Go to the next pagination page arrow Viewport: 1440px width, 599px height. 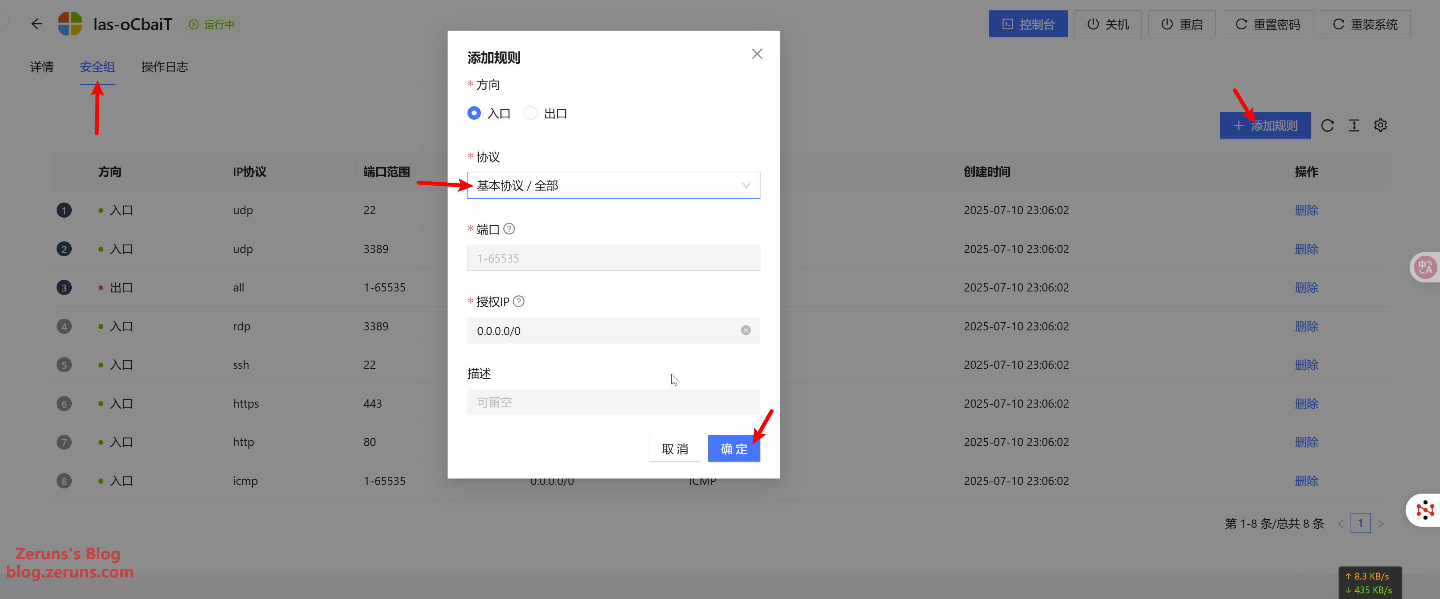pos(1381,524)
